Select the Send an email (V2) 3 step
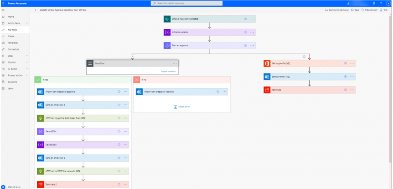393x189 pixels. coord(83,105)
